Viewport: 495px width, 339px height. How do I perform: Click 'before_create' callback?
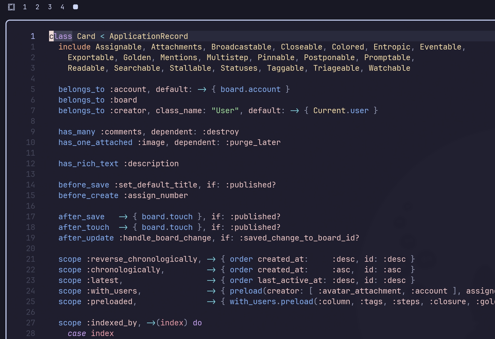point(88,195)
